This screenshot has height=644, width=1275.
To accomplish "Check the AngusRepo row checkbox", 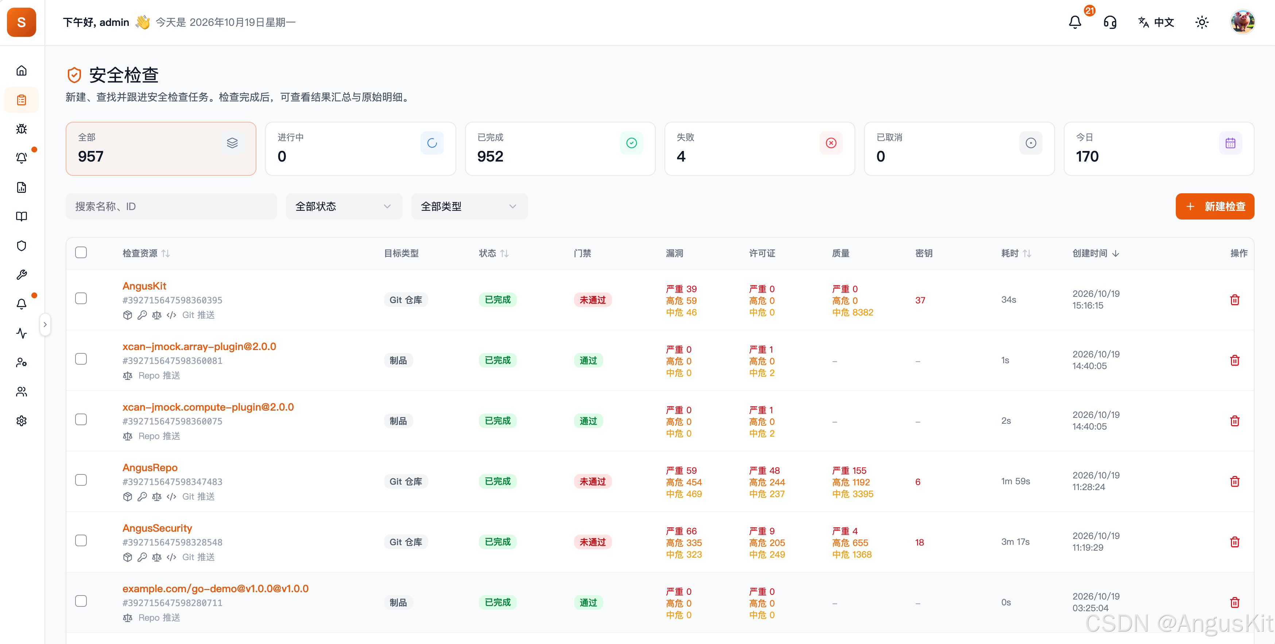I will pyautogui.click(x=81, y=480).
